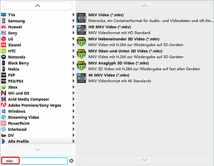Expand the Streaming Video submenu arrow

73,117
